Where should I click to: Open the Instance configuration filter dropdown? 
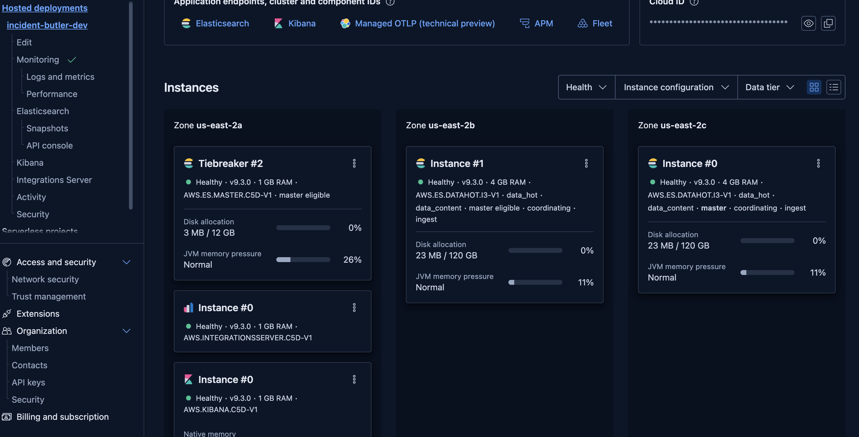[676, 87]
